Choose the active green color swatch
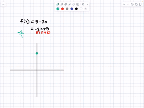The width and height of the screenshot is (144, 108). [58, 9]
